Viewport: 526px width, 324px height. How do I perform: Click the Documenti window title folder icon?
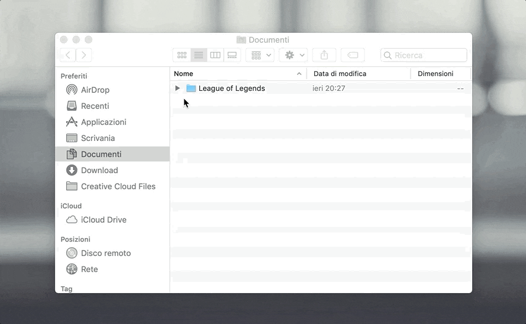click(x=241, y=40)
